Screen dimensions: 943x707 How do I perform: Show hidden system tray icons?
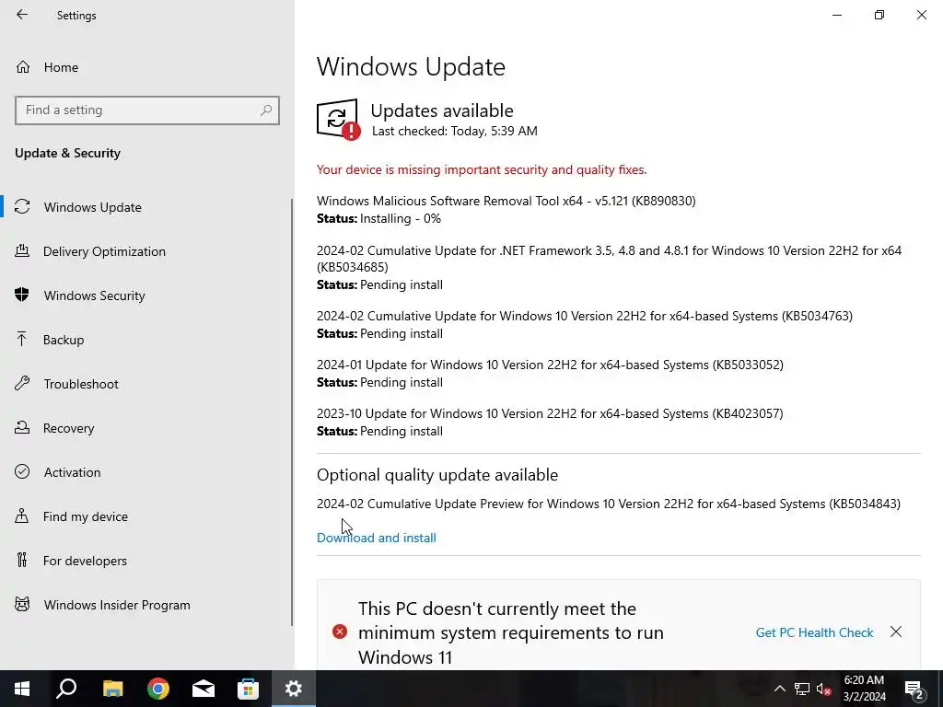(779, 689)
